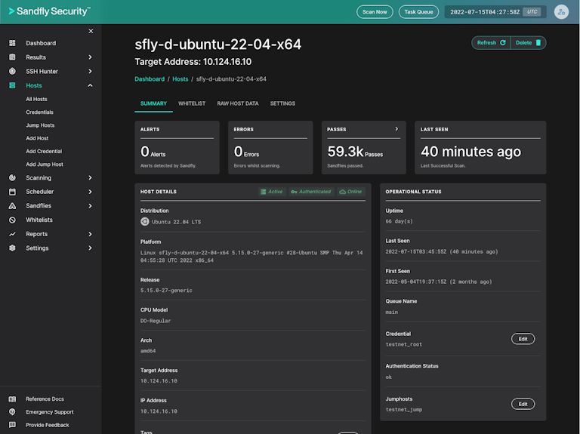Expand the Scanning menu chevron

coord(90,178)
